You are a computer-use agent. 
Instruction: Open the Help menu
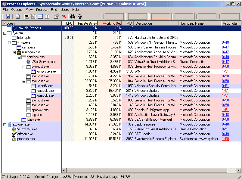tap(75, 10)
